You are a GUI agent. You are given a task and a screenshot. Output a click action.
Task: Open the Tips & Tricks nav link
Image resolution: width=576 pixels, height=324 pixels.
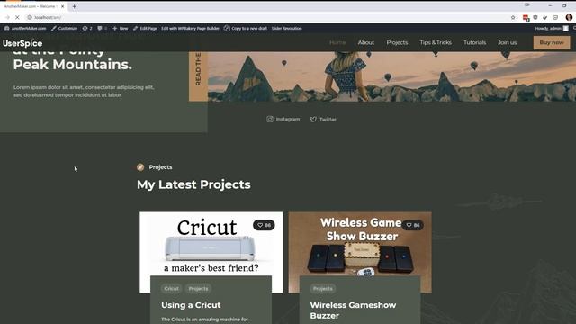pos(436,42)
